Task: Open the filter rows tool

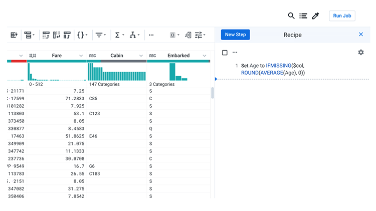Action: 100,35
